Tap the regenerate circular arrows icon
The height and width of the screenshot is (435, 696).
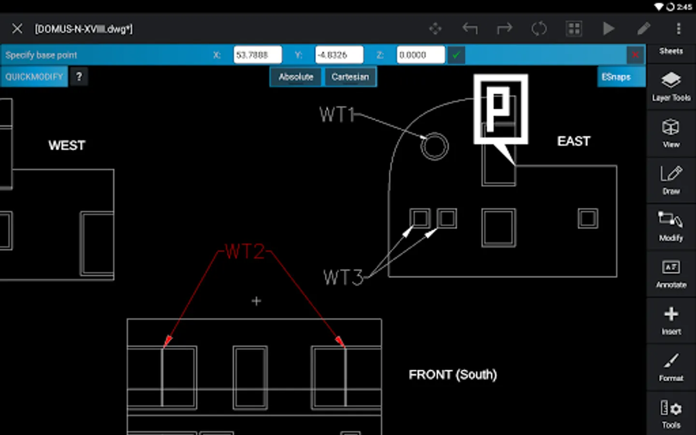(539, 29)
